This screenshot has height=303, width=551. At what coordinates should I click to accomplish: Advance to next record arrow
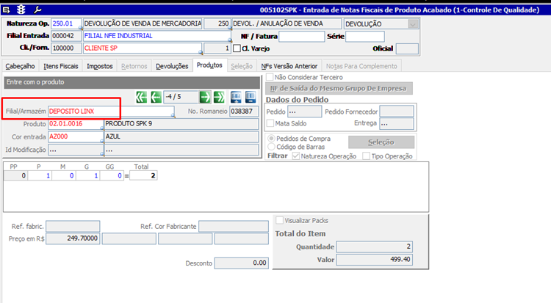(x=205, y=97)
